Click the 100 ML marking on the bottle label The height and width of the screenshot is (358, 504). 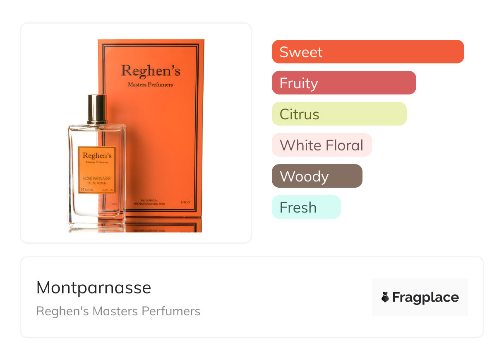click(89, 190)
